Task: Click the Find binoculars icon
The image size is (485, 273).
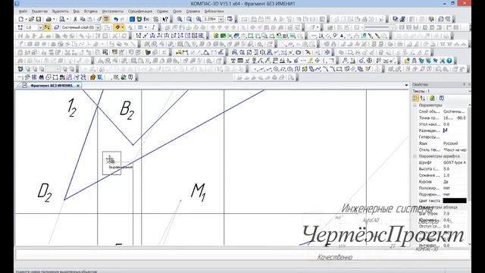Action: pos(41,77)
